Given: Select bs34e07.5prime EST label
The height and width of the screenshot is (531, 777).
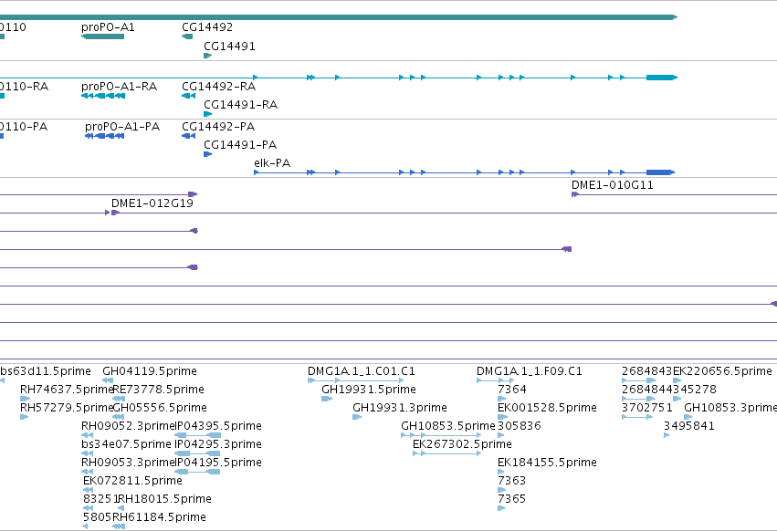Looking at the screenshot, I should tap(126, 444).
